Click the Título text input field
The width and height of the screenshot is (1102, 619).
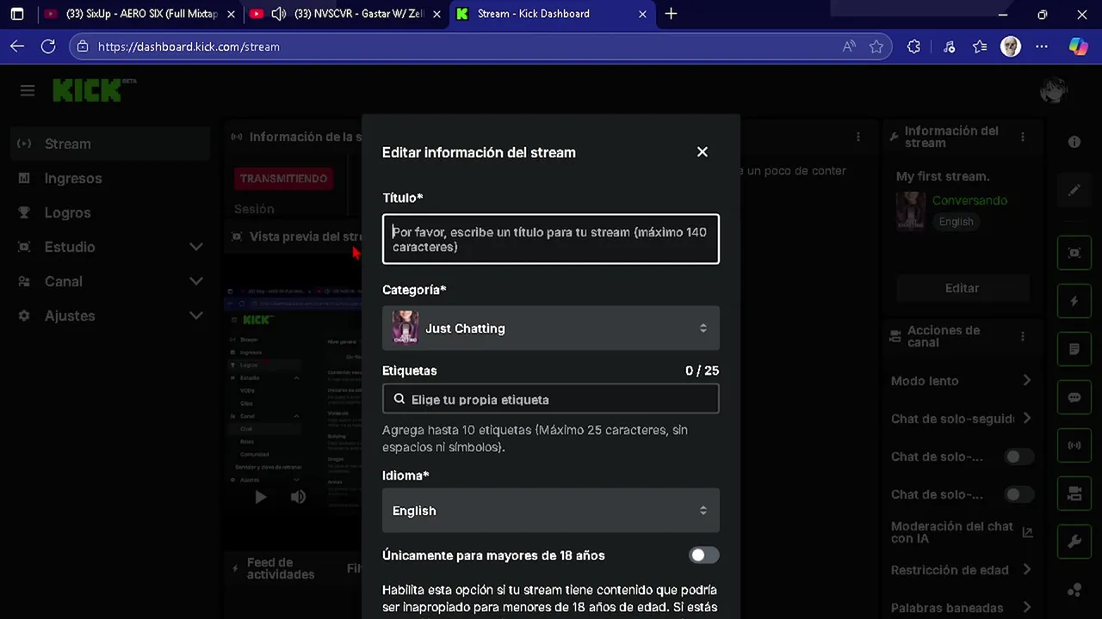tap(551, 239)
